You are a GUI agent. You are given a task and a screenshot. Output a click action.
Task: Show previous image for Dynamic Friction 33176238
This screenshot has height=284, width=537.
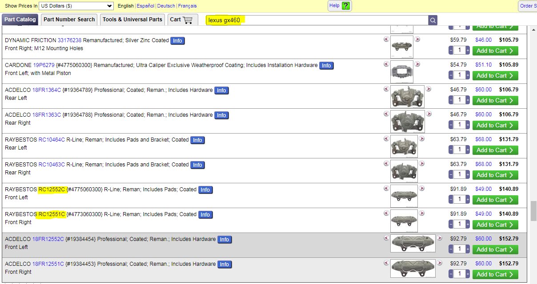386,39
